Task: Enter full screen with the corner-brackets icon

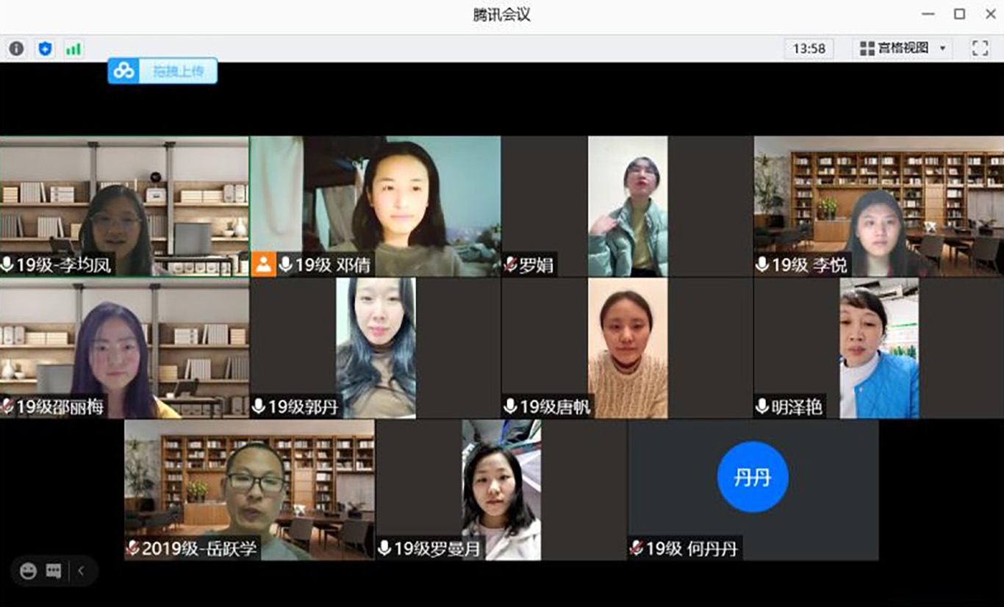Action: pyautogui.click(x=980, y=49)
